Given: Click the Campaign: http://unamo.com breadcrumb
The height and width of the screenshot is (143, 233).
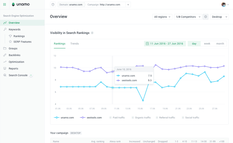Looking at the screenshot, I should pyautogui.click(x=104, y=5).
